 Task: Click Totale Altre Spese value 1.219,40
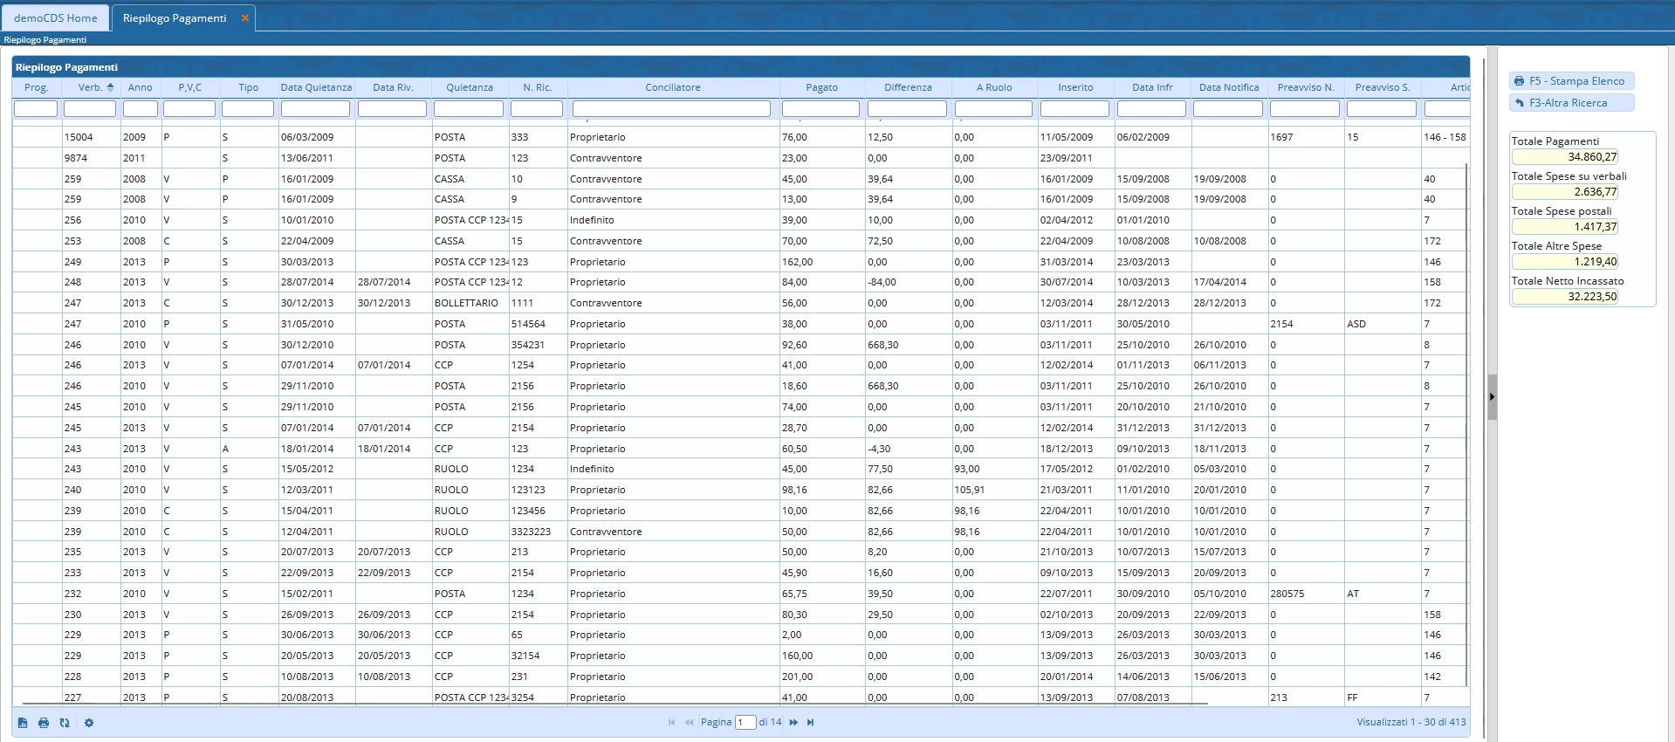point(1564,262)
